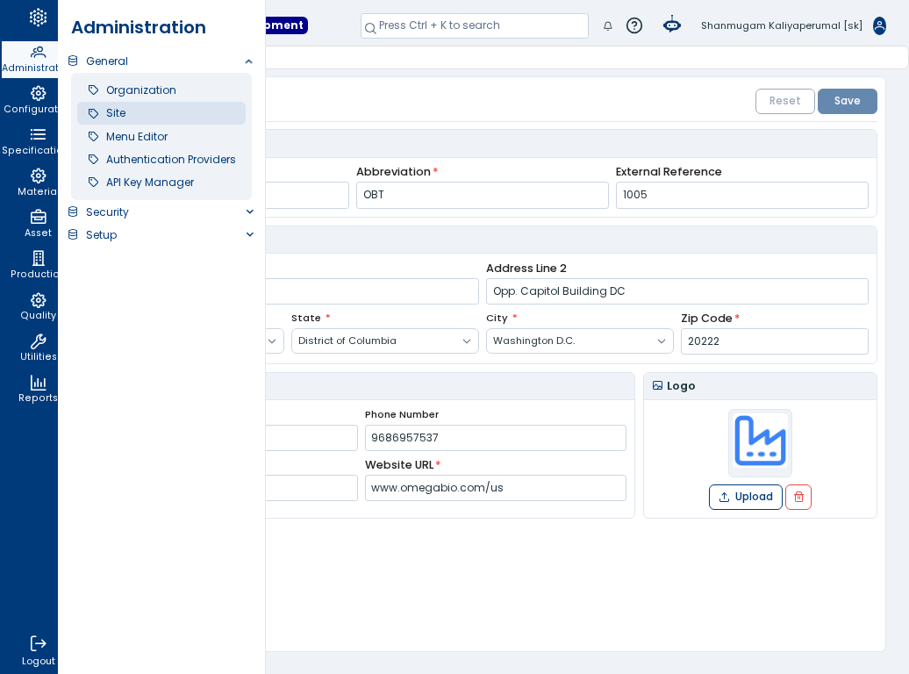The width and height of the screenshot is (909, 674).
Task: Open the Administration sidebar module
Action: pos(30,59)
